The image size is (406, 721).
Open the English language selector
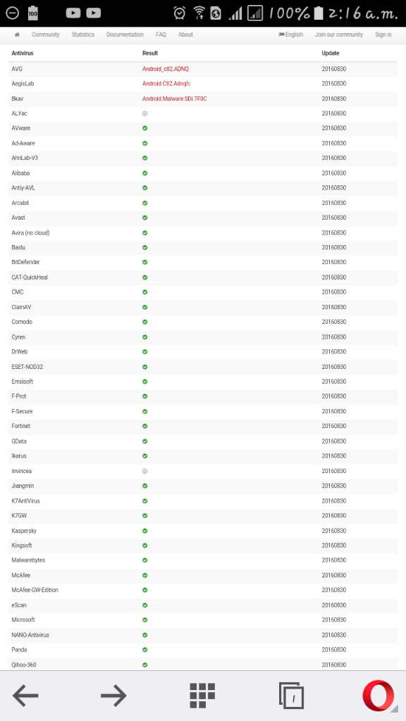point(291,35)
